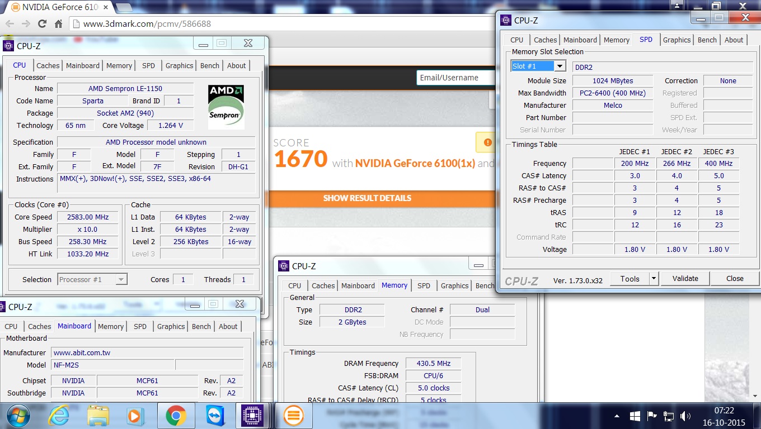761x429 pixels.
Task: Click the orange round taskbar app icon
Action: coord(293,416)
